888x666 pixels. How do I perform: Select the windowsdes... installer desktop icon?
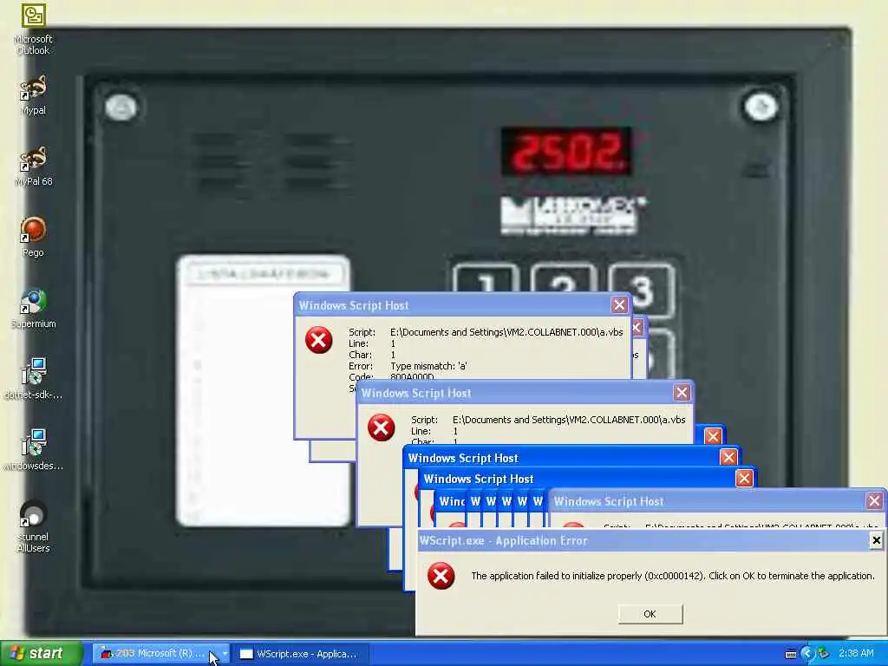(33, 451)
